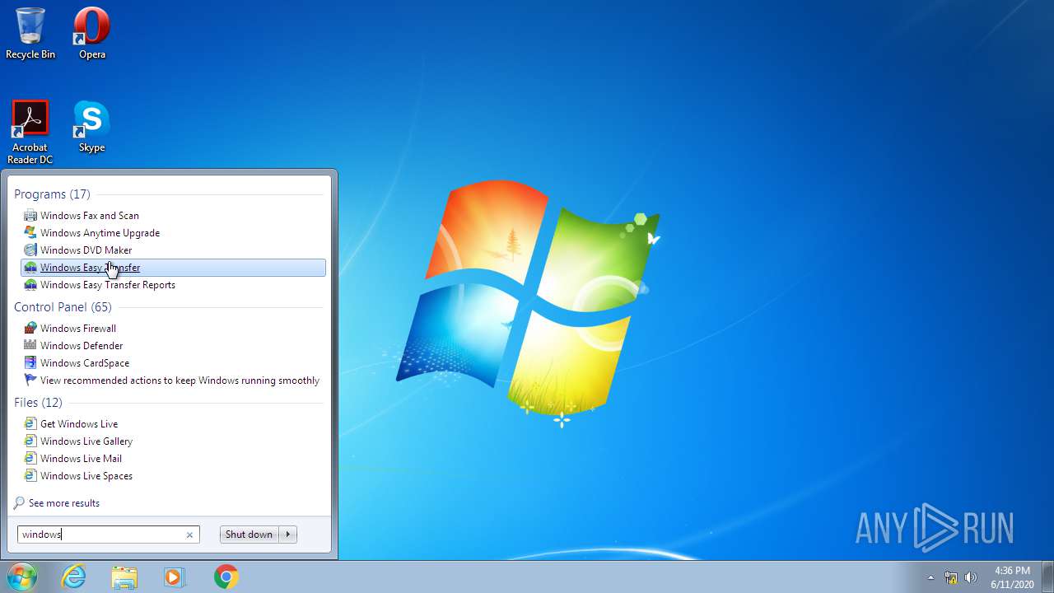1054x593 pixels.
Task: Select Windows DVD Maker text
Action: (x=86, y=250)
